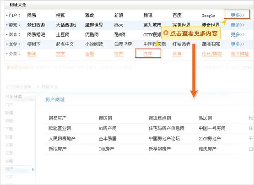Open the 起点中文 literature link
Viewport: 254px width, 185px height.
[x=65, y=44]
